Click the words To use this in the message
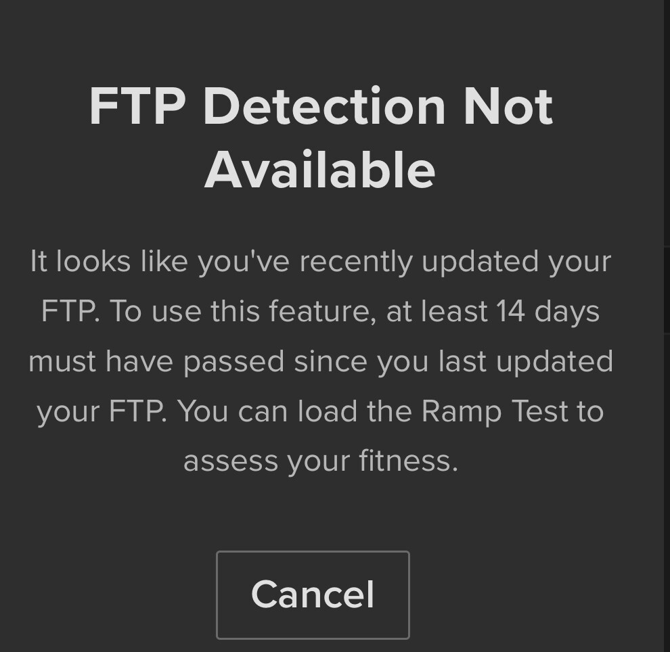The height and width of the screenshot is (652, 670). 185,311
